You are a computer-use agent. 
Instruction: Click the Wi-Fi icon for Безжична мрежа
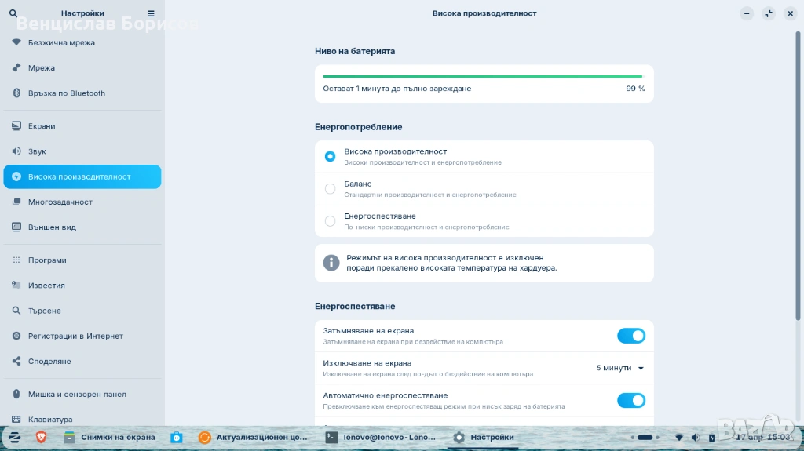(16, 43)
